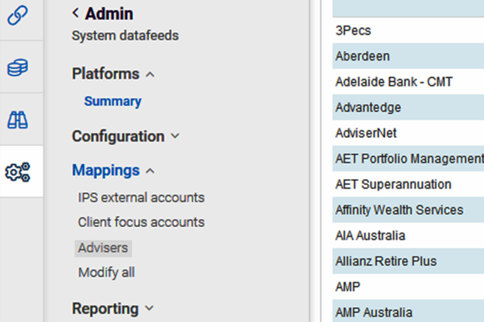Open the Modify all mapping item
Screen dimensions: 484x322
coord(106,272)
